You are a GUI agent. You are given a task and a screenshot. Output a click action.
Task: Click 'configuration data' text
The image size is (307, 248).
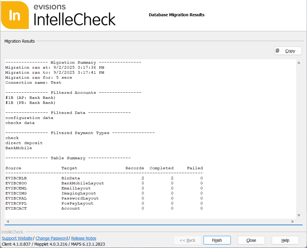pyautogui.click(x=29, y=118)
